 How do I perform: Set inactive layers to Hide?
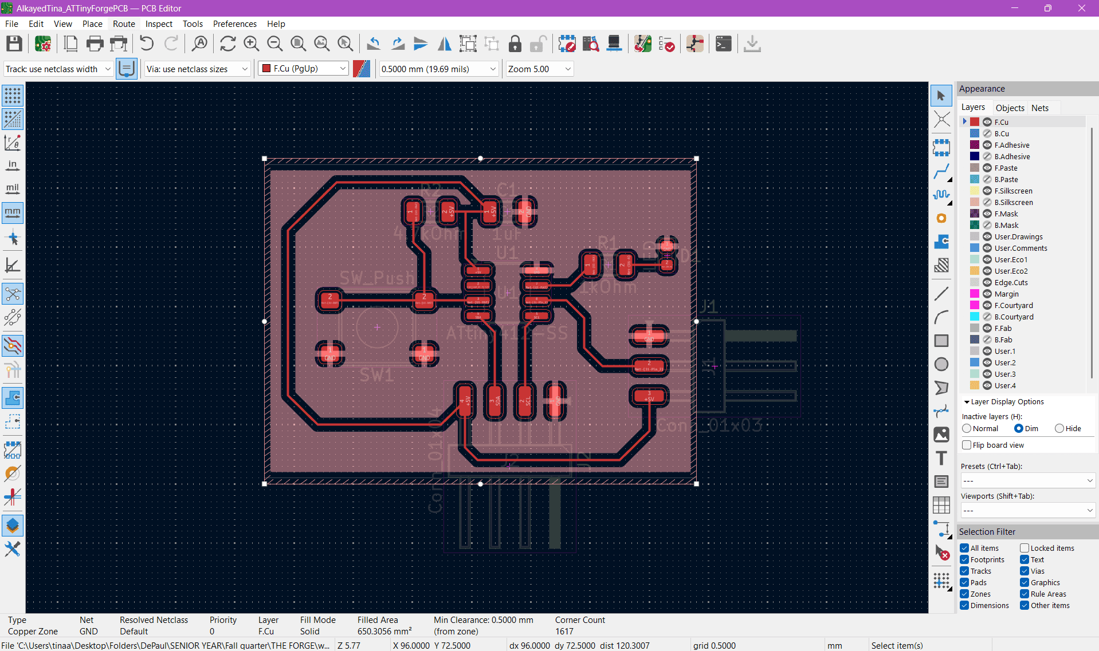pyautogui.click(x=1059, y=428)
